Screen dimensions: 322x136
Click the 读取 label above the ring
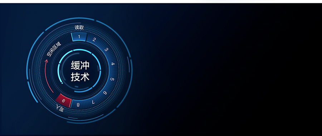coord(79,27)
